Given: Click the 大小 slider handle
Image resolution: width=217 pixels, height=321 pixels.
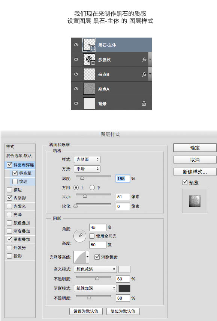Looking at the screenshot, I should (85, 196).
